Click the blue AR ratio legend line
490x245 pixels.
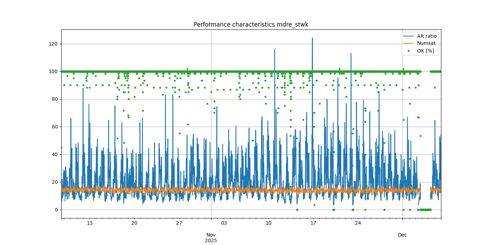pyautogui.click(x=408, y=36)
